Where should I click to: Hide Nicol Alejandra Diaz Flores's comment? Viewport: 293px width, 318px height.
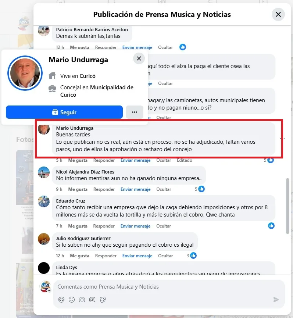point(164,189)
